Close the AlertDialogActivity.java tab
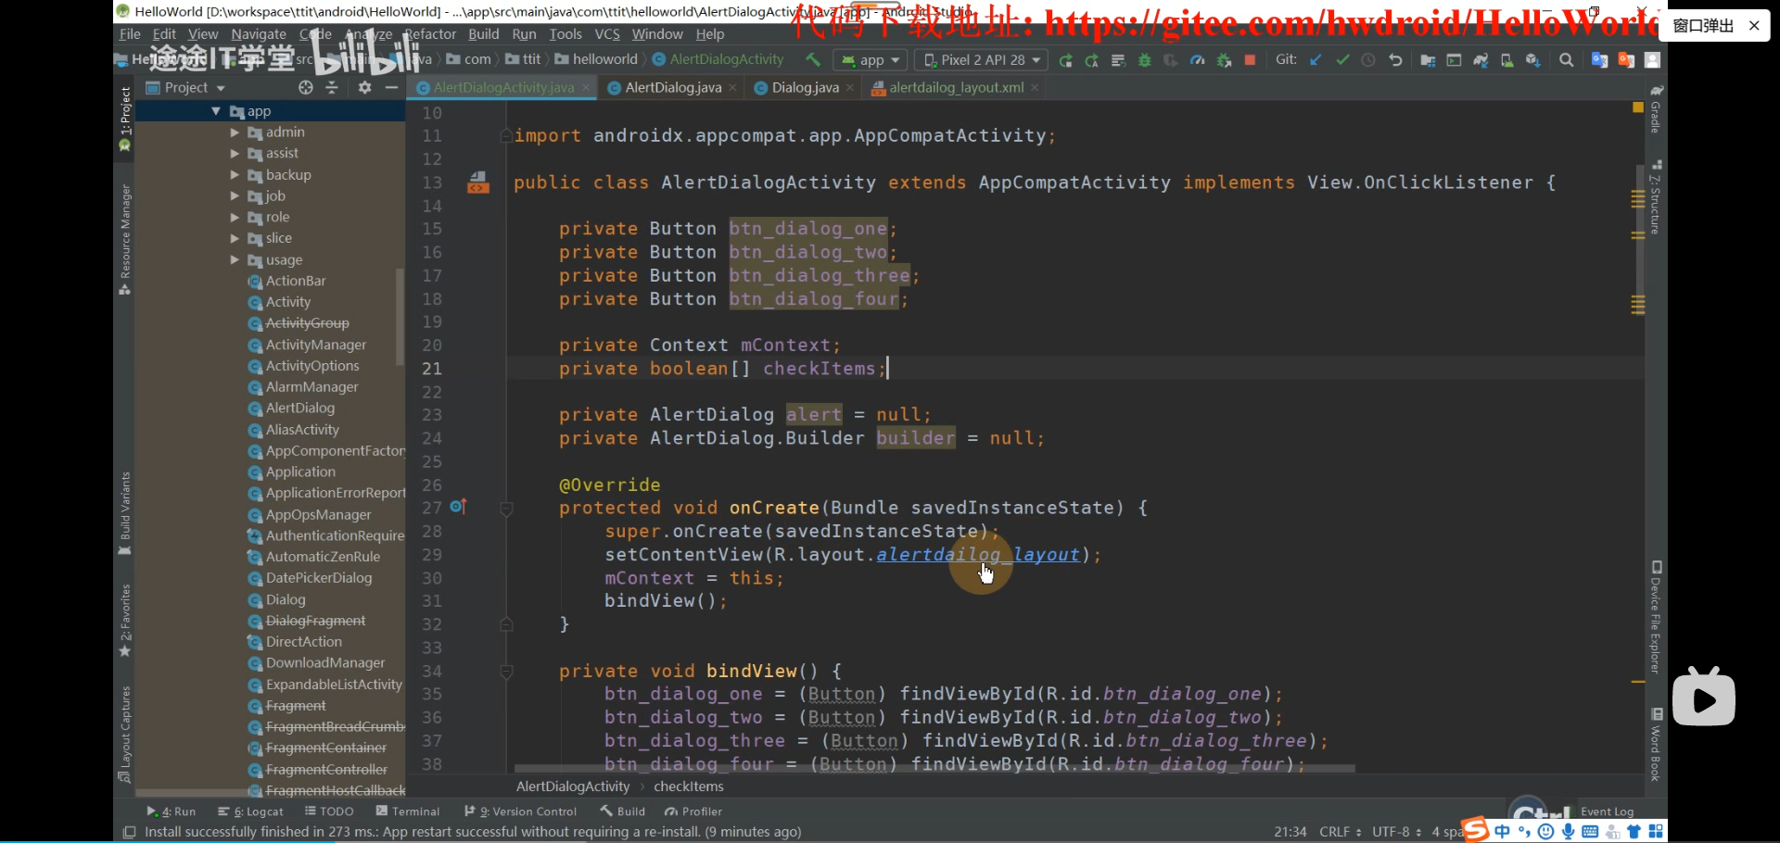This screenshot has width=1780, height=843. click(x=586, y=87)
